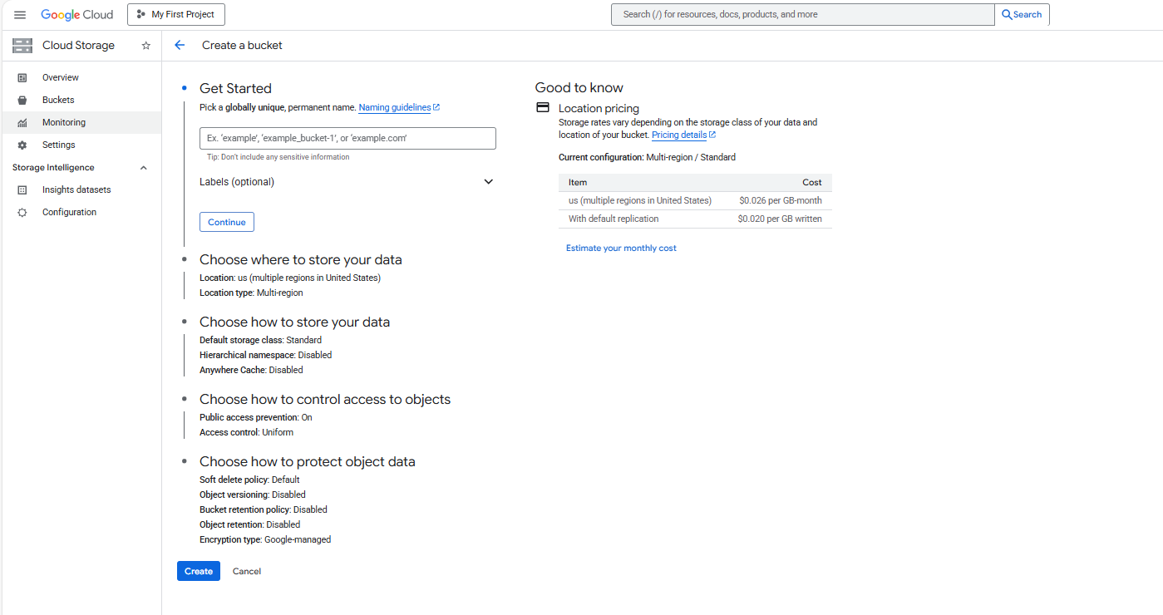Select Insights datasets under Storage Intelligence
The height and width of the screenshot is (615, 1163).
pyautogui.click(x=75, y=189)
